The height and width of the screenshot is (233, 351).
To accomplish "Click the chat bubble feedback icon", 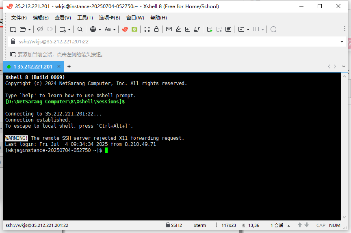I will [273, 29].
